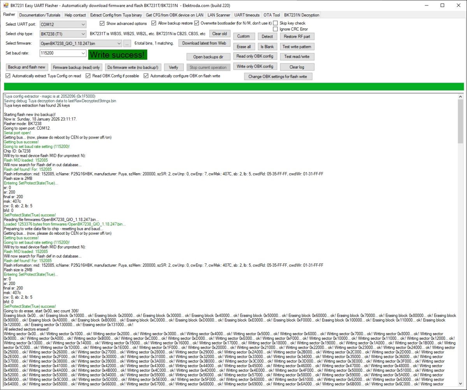Click the log scrollbar up arrow
The image size is (467, 390).
(x=461, y=96)
